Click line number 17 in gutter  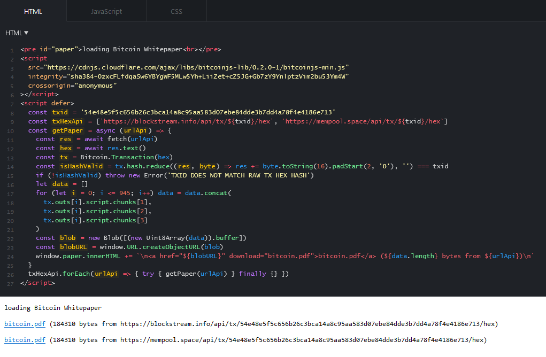tap(11, 194)
